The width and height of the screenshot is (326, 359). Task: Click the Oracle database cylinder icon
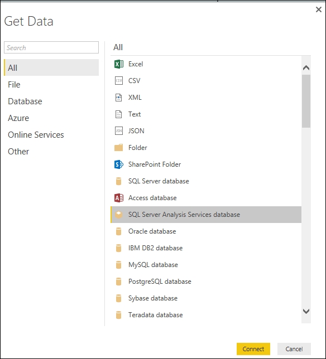[x=118, y=231]
